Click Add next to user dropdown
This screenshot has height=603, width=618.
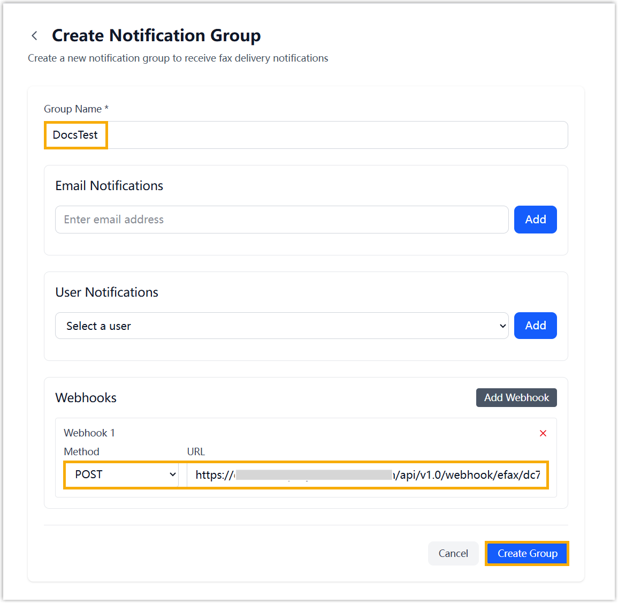click(535, 326)
